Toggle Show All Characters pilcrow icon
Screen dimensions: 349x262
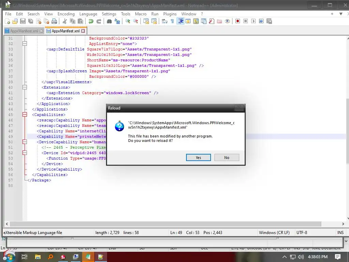[172, 21]
